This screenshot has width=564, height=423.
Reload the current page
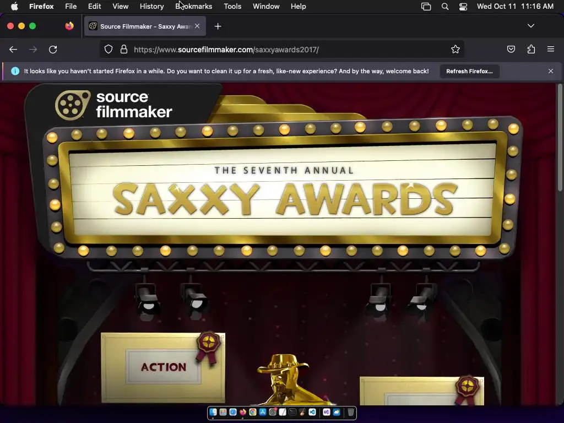(53, 49)
